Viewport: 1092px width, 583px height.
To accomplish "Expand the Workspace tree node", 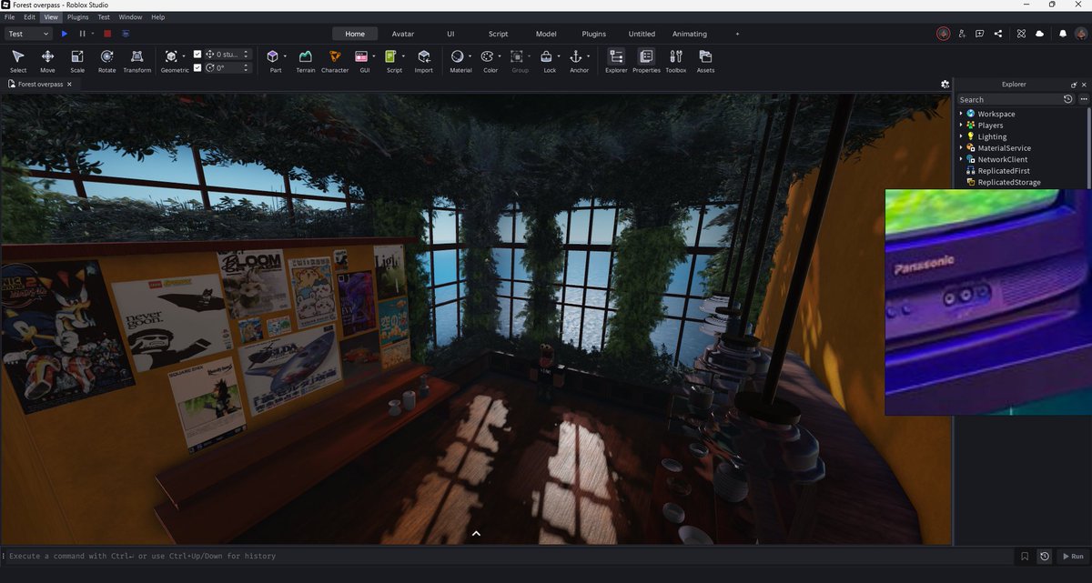I will (x=961, y=114).
